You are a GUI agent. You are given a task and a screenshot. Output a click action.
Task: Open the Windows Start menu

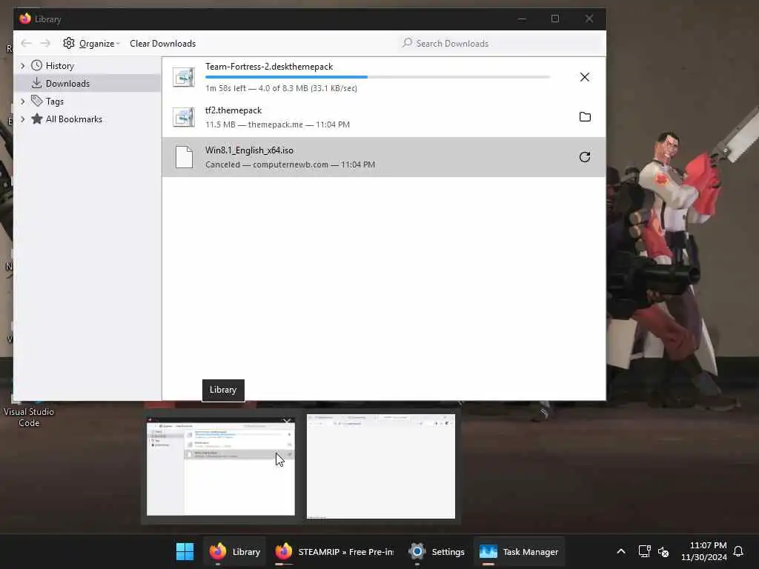(x=185, y=551)
